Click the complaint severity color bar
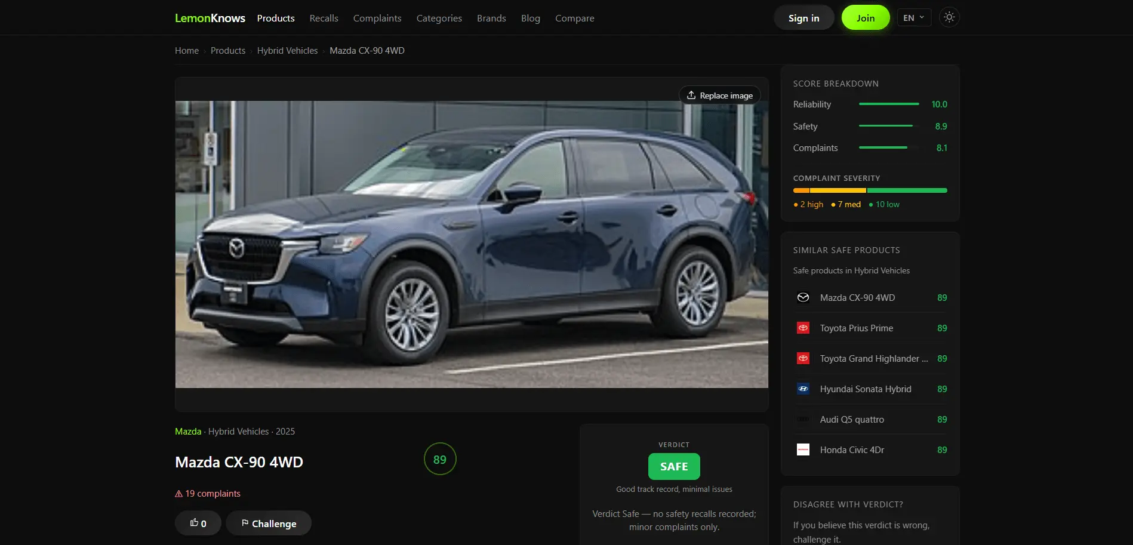The height and width of the screenshot is (545, 1133). click(870, 190)
